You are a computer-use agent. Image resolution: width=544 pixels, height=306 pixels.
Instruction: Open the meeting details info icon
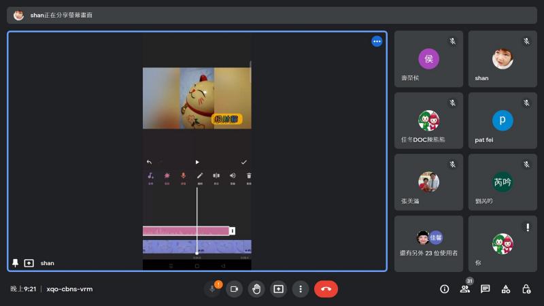tap(445, 289)
